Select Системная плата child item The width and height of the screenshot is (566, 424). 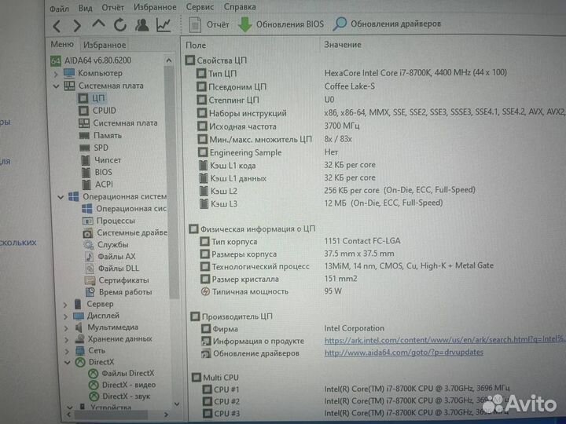point(118,123)
